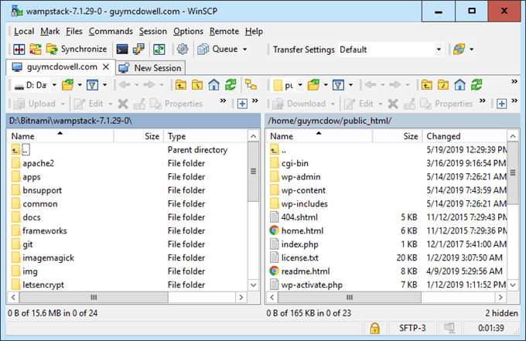Open the Local menu
The image size is (526, 341).
[24, 31]
